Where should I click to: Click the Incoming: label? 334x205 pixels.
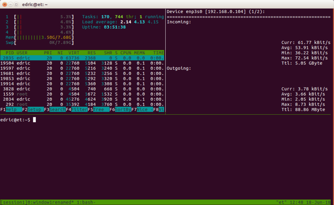pyautogui.click(x=179, y=22)
